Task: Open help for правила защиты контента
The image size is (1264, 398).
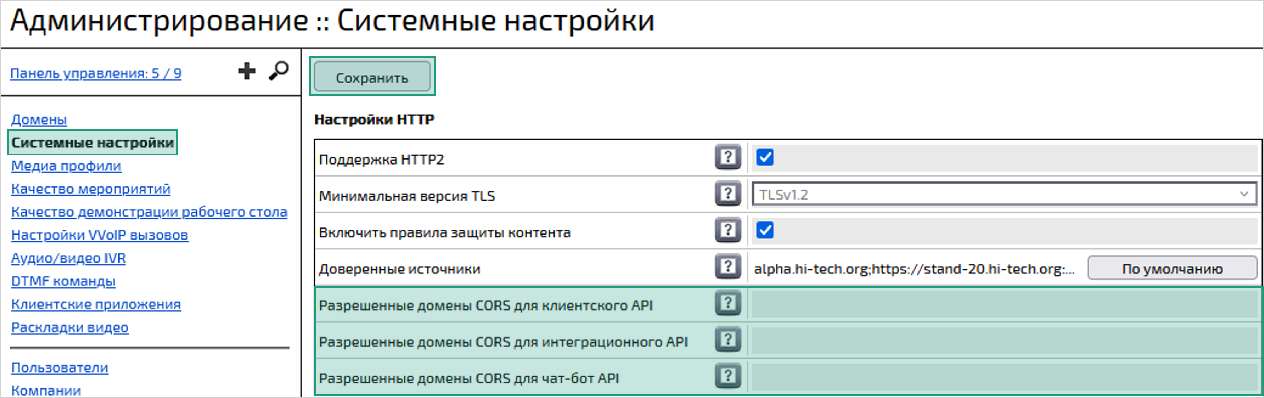Action: (x=728, y=231)
